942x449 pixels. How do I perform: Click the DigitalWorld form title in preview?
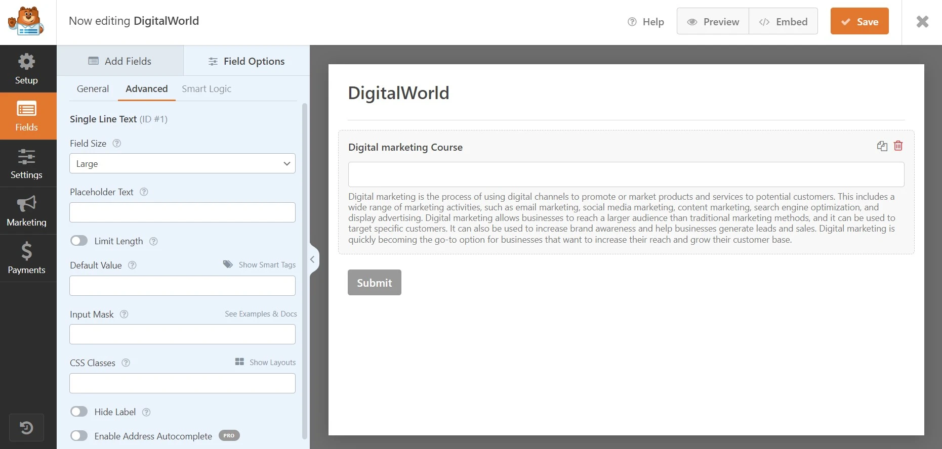pos(398,93)
